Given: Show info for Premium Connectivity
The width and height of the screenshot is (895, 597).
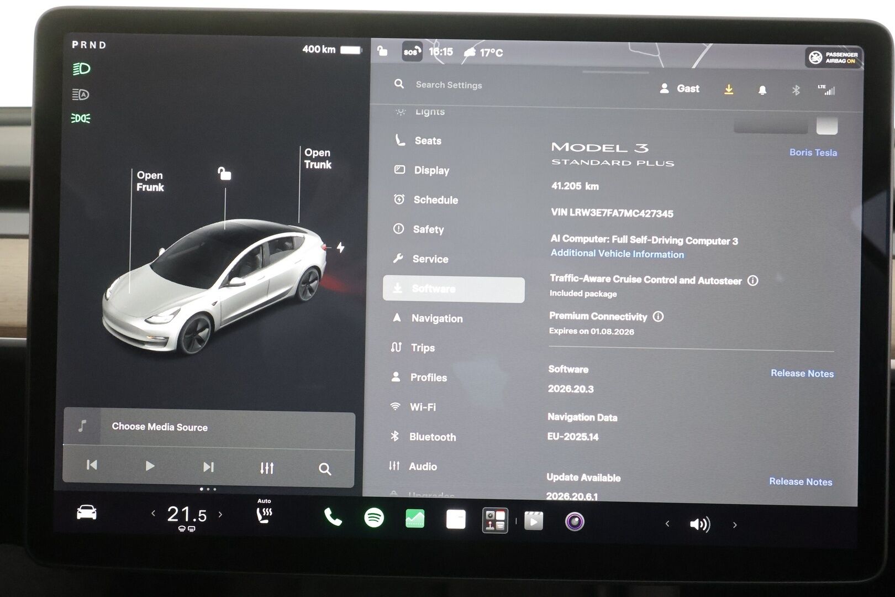Looking at the screenshot, I should click(658, 317).
